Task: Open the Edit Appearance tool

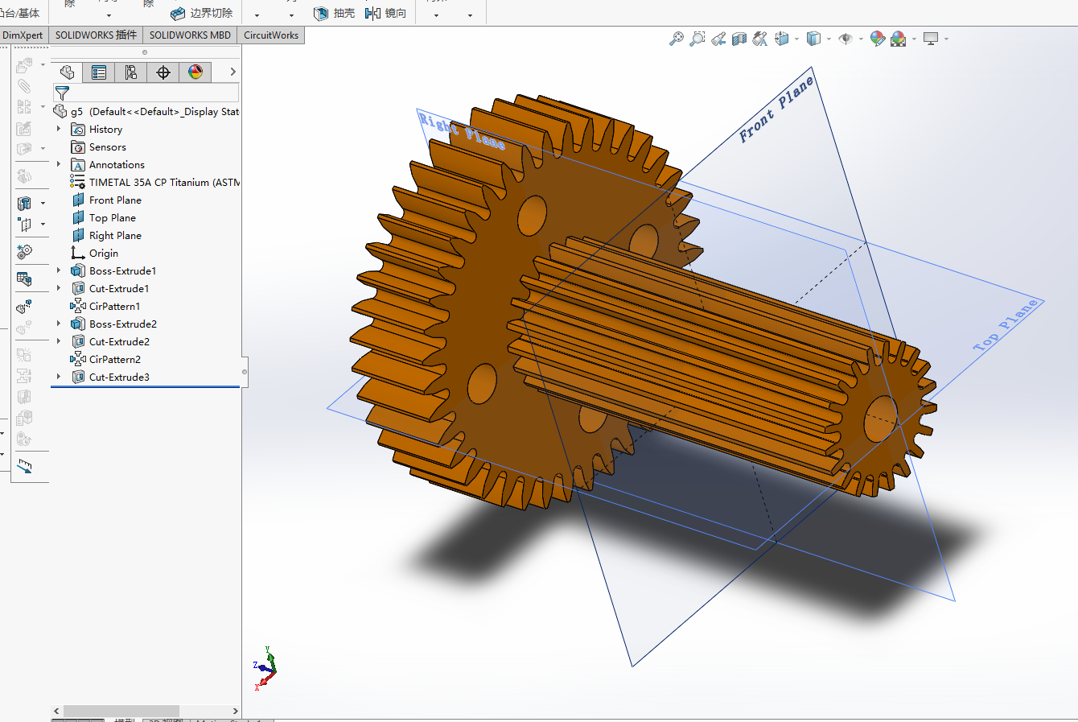Action: [878, 39]
